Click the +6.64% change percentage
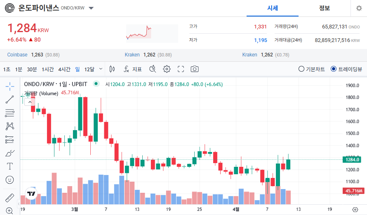The height and width of the screenshot is (215, 367). [x=16, y=40]
